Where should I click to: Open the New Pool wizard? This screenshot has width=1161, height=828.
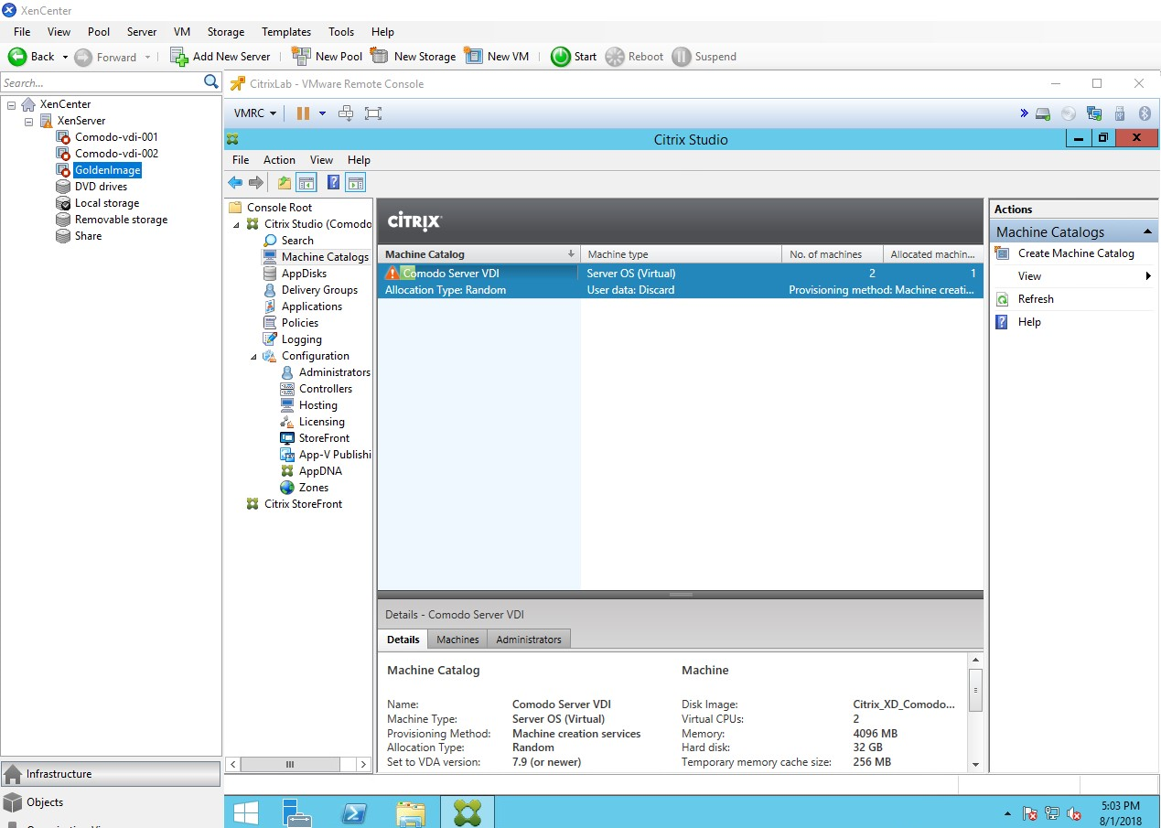(327, 57)
